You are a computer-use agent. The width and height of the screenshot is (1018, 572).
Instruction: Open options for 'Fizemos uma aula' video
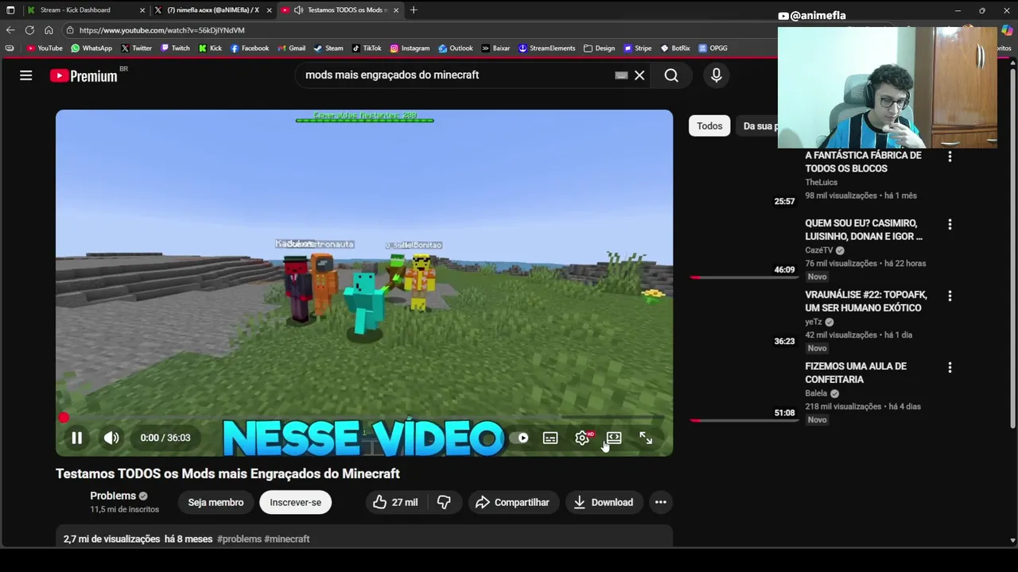950,367
